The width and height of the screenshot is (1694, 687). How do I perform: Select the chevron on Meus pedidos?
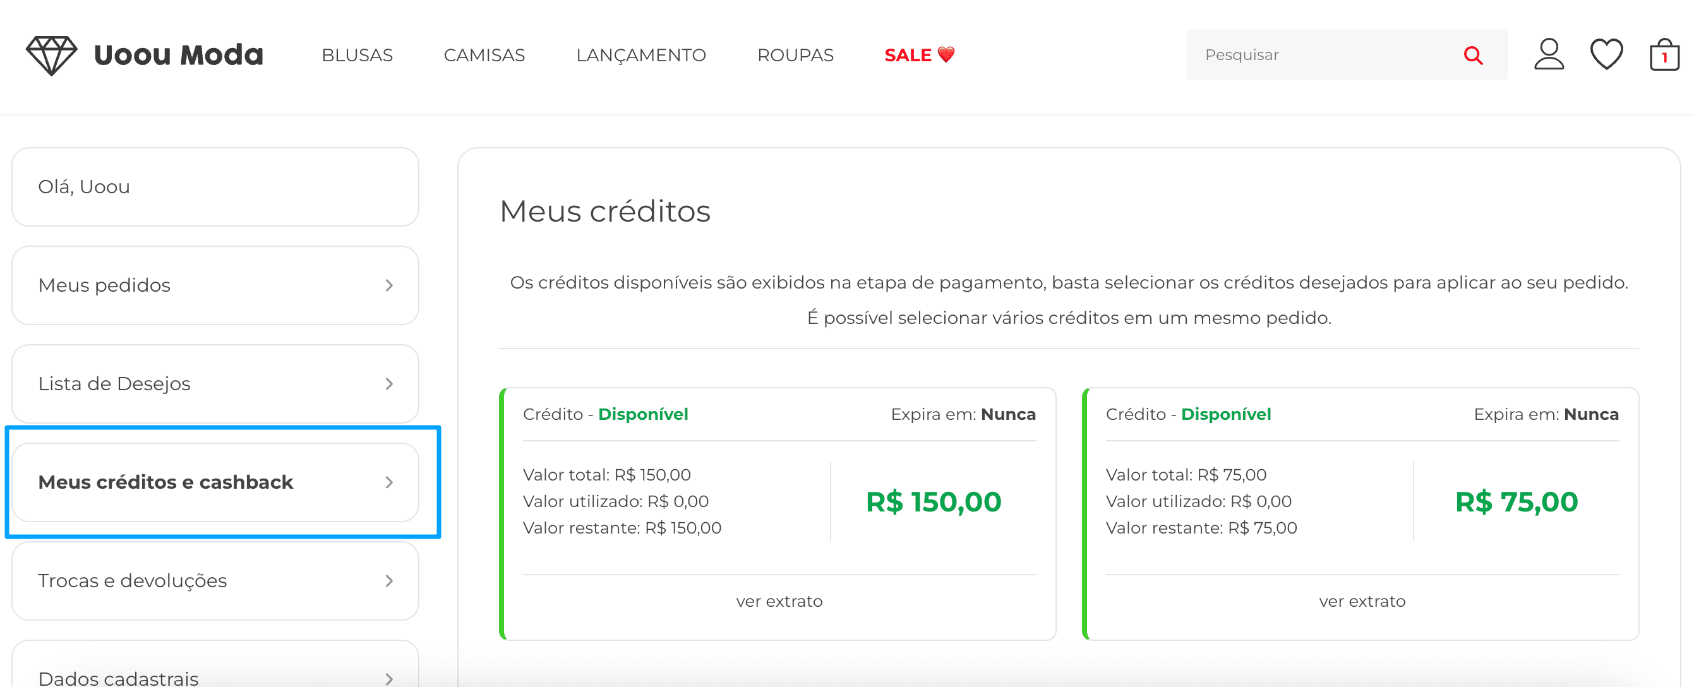tap(390, 285)
